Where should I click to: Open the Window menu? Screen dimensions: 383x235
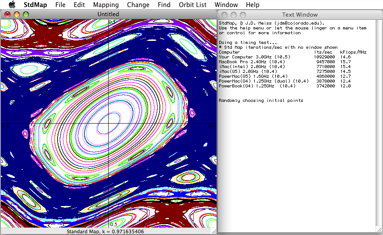(x=226, y=5)
